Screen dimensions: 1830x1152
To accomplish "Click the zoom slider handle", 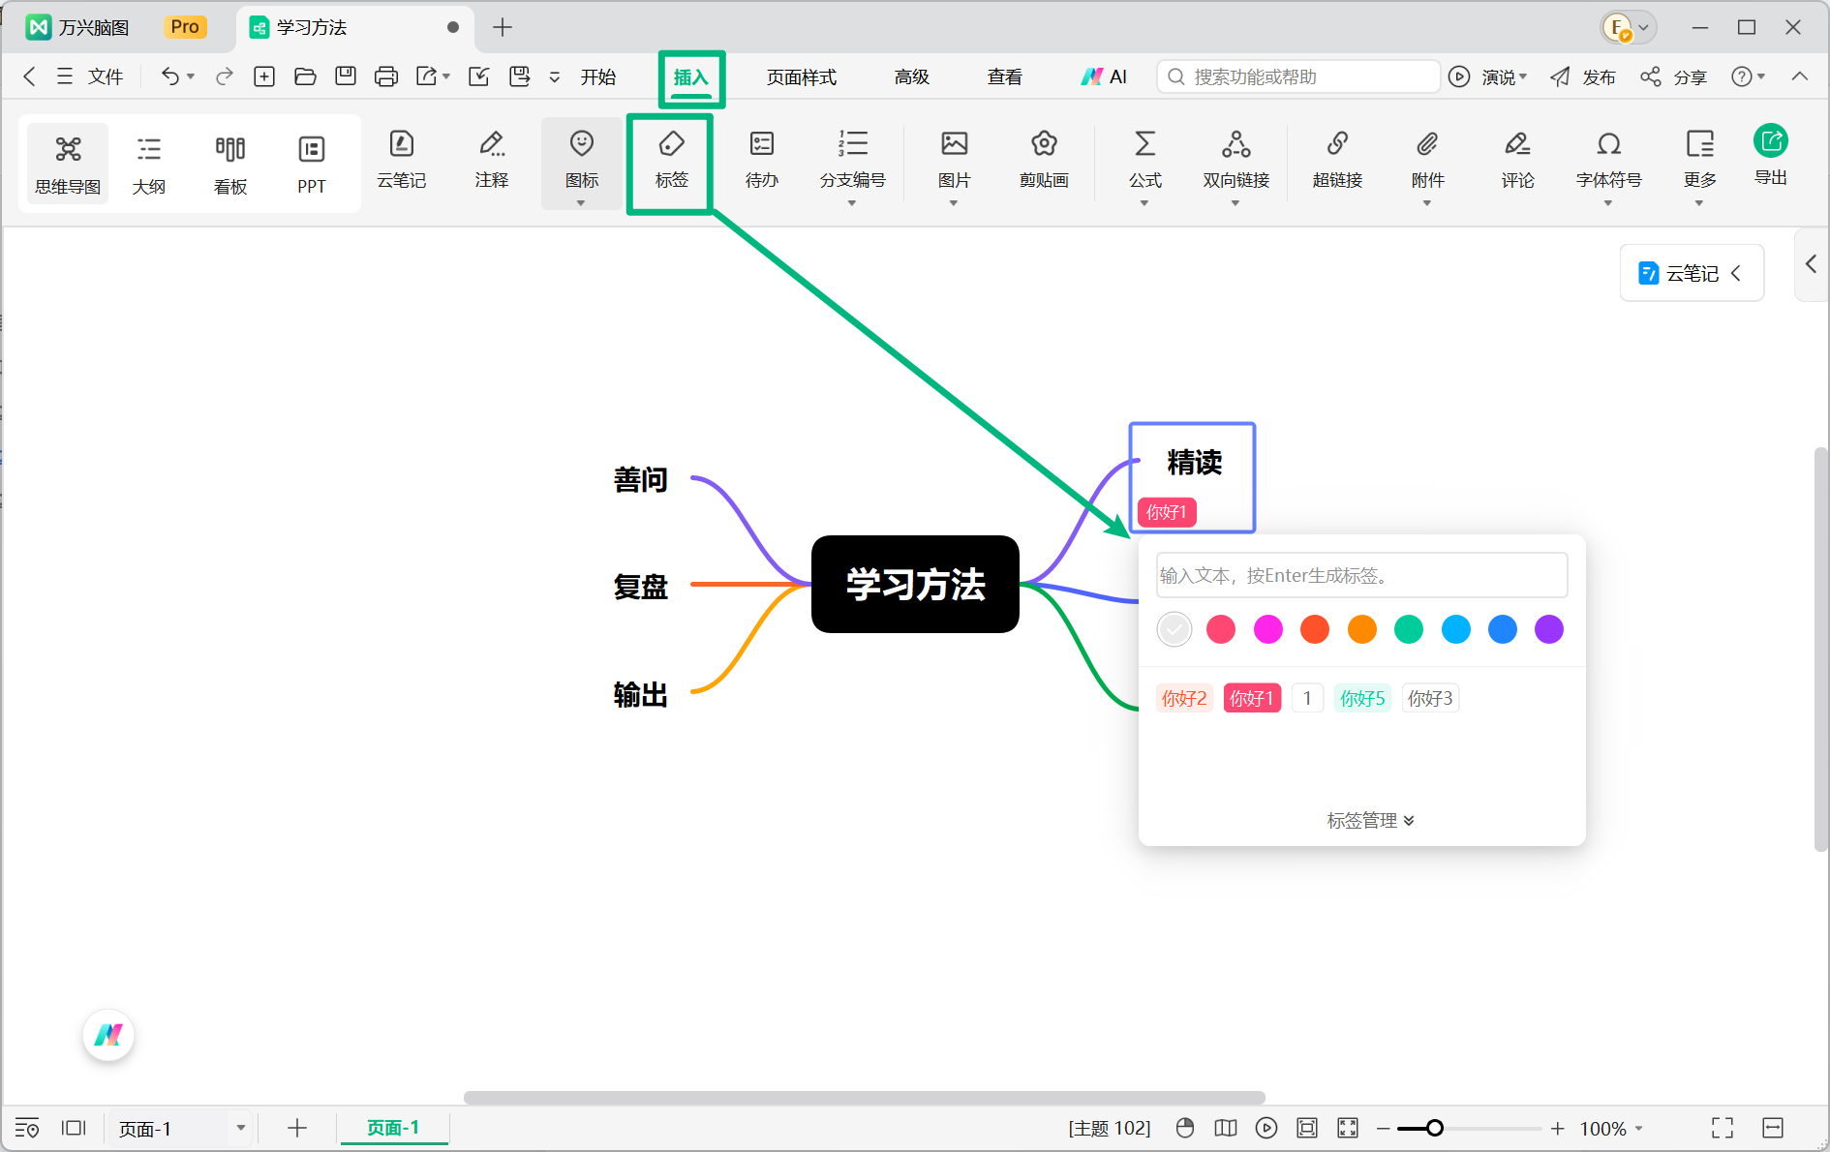I will point(1434,1128).
